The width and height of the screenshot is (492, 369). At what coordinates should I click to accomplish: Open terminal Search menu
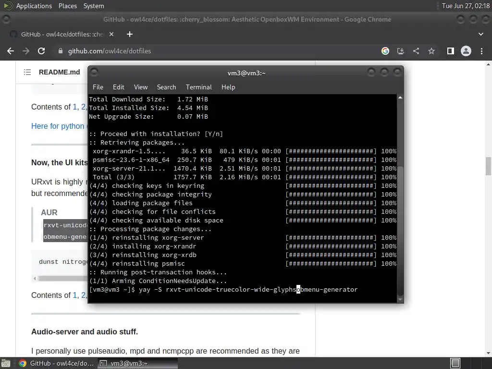166,87
